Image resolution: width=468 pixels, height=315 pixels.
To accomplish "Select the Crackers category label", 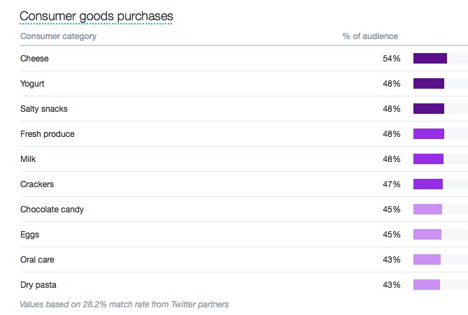I will (x=37, y=184).
